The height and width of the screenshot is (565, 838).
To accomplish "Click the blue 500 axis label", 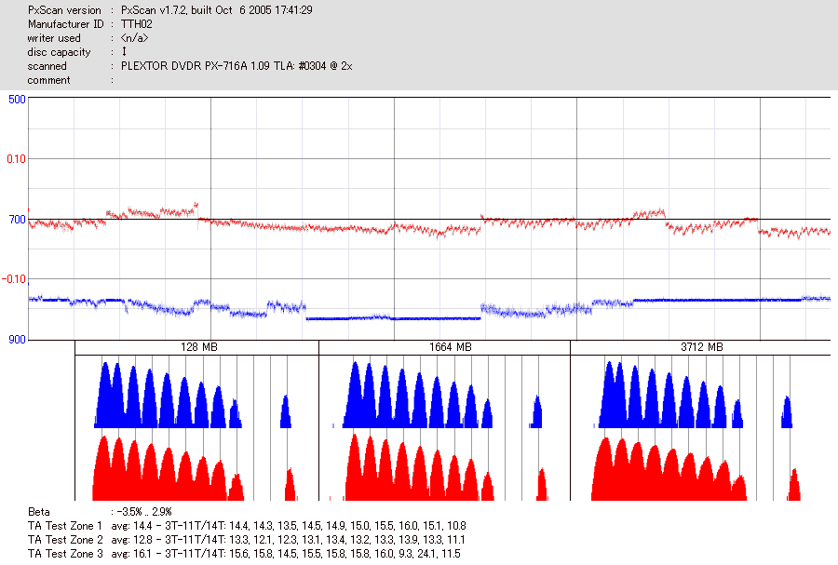I will click(x=17, y=100).
